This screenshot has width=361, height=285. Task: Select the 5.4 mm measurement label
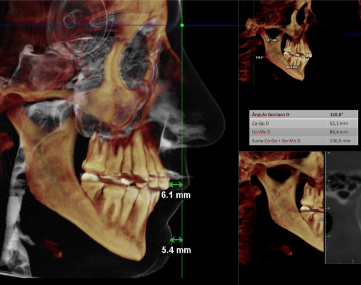pyautogui.click(x=176, y=250)
